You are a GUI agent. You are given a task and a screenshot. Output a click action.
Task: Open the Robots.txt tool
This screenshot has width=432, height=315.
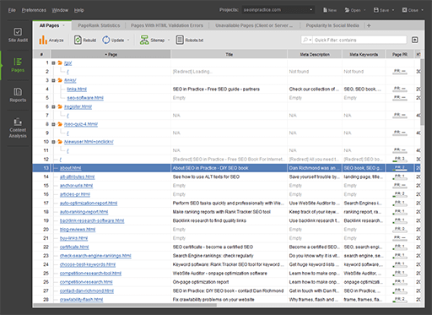click(190, 40)
